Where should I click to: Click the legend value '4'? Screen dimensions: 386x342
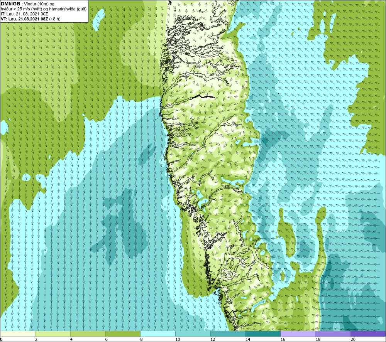click(71, 339)
